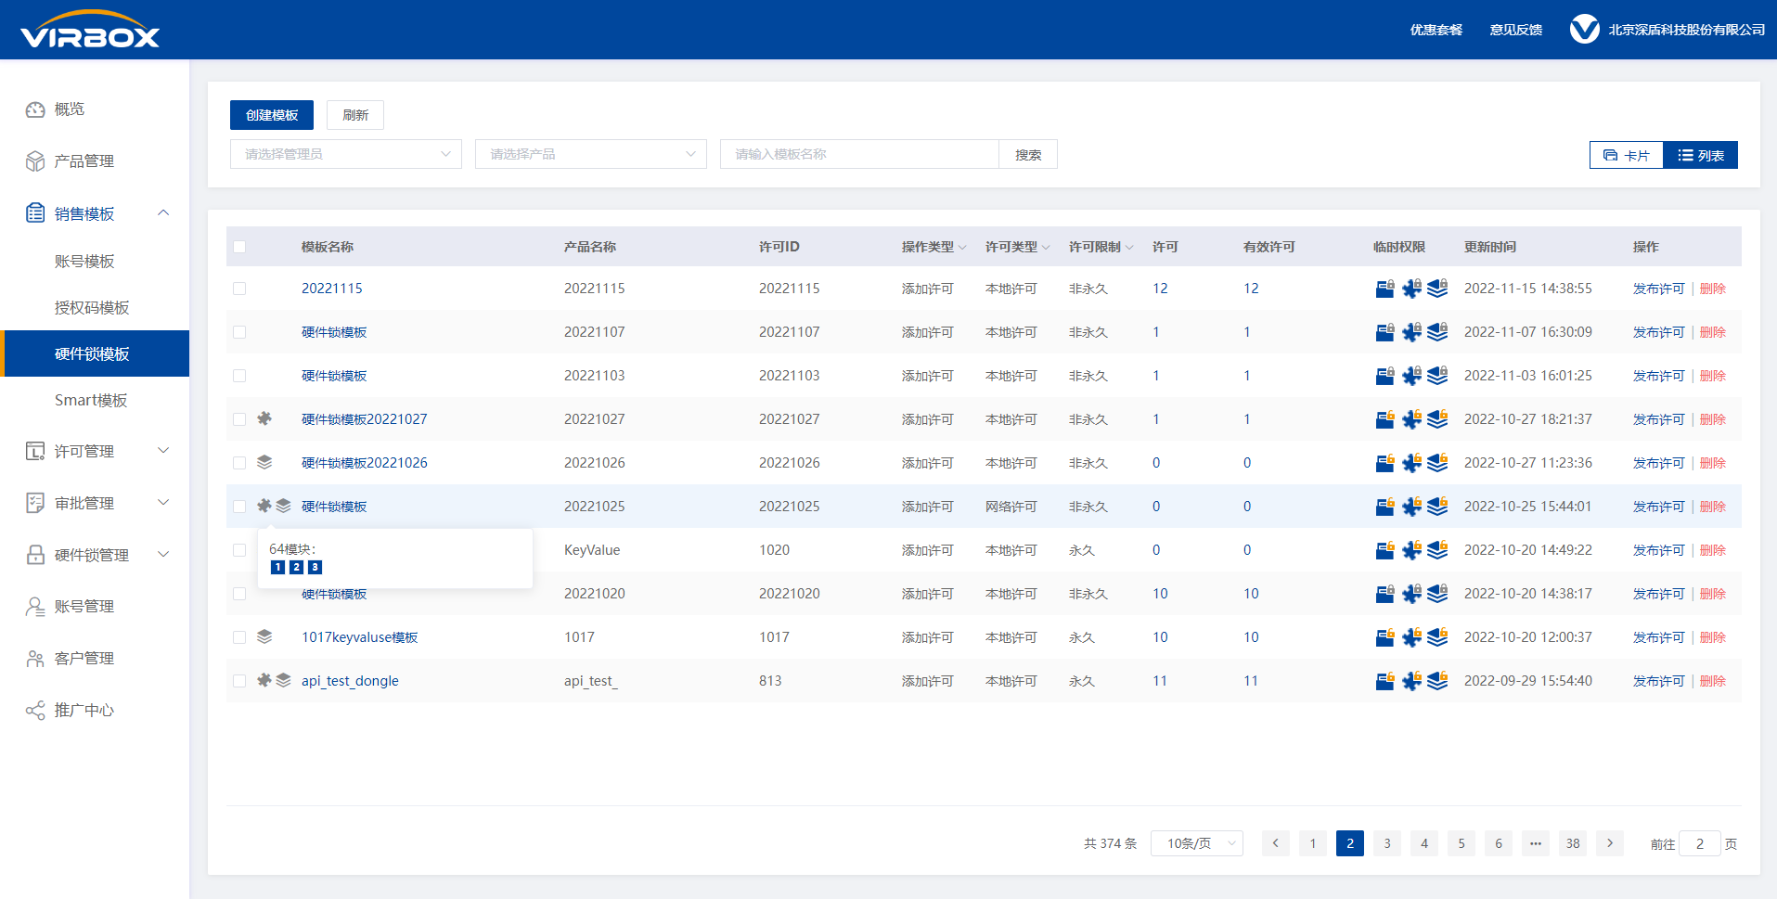Expand the 许可管理 sidebar section

(x=163, y=451)
